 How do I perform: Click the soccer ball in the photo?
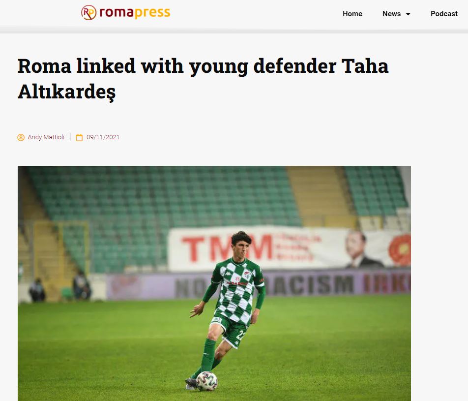[x=207, y=381]
